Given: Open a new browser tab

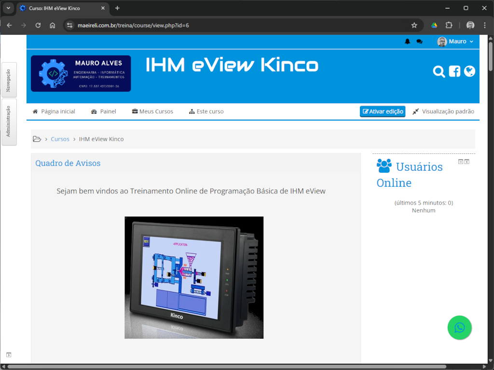Looking at the screenshot, I should 117,8.
